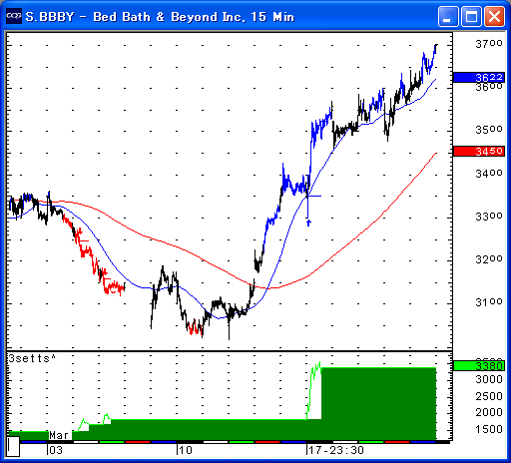
Task: Select the blue 3622 price label
Action: click(x=479, y=78)
